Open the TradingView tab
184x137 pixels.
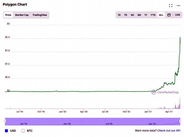tap(40, 15)
